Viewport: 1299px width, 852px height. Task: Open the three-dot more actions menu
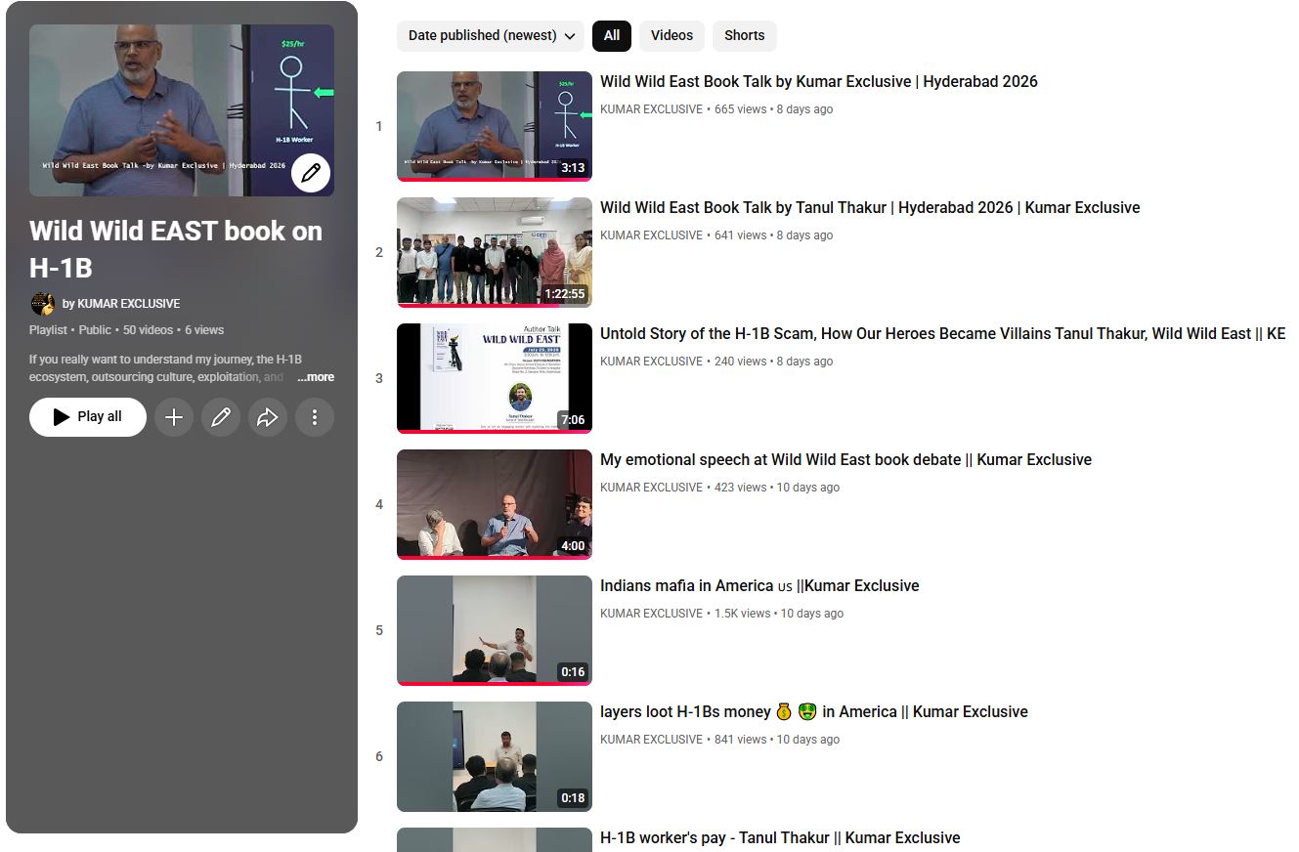(x=315, y=417)
